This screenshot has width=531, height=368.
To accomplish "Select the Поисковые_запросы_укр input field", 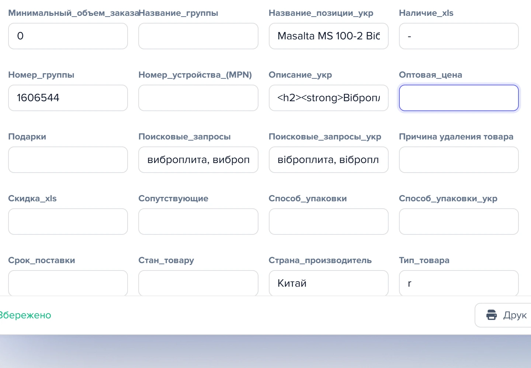I will pos(329,160).
